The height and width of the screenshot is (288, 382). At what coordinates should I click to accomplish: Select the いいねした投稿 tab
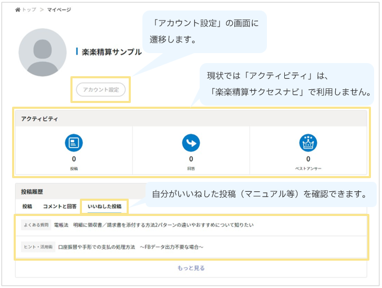(x=104, y=207)
